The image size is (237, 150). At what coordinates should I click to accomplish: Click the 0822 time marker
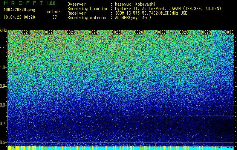tap(48, 32)
